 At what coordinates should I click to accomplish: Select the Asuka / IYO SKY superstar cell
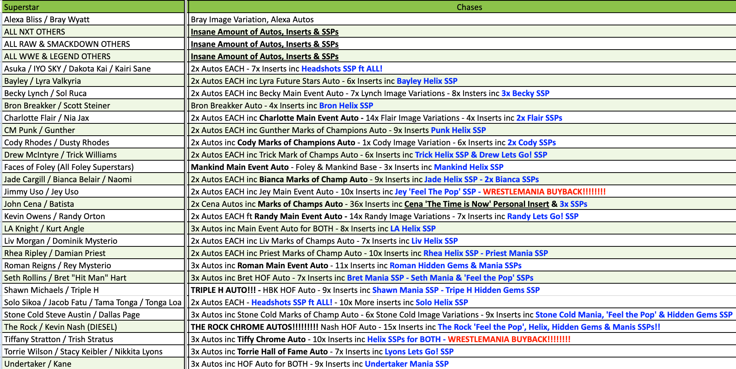pos(93,68)
